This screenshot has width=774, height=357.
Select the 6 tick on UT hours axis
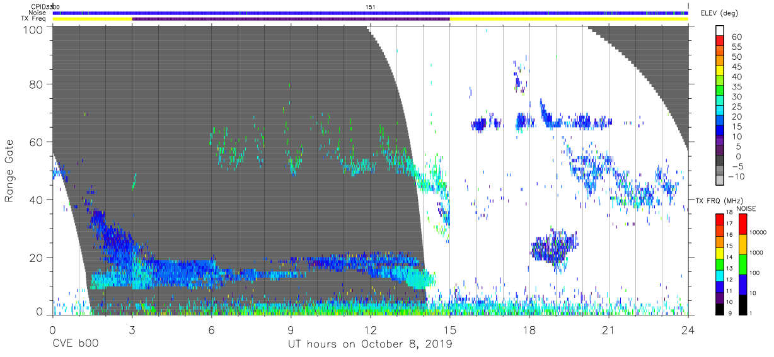click(x=211, y=329)
